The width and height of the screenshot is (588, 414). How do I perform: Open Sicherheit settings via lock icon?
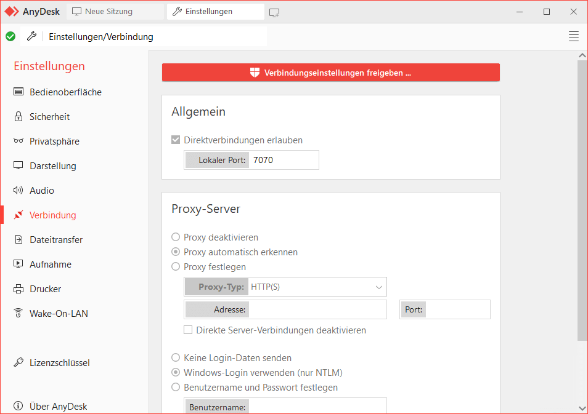click(18, 117)
